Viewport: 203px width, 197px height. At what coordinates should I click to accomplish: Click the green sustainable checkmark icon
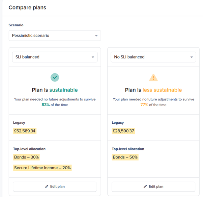pyautogui.click(x=55, y=77)
